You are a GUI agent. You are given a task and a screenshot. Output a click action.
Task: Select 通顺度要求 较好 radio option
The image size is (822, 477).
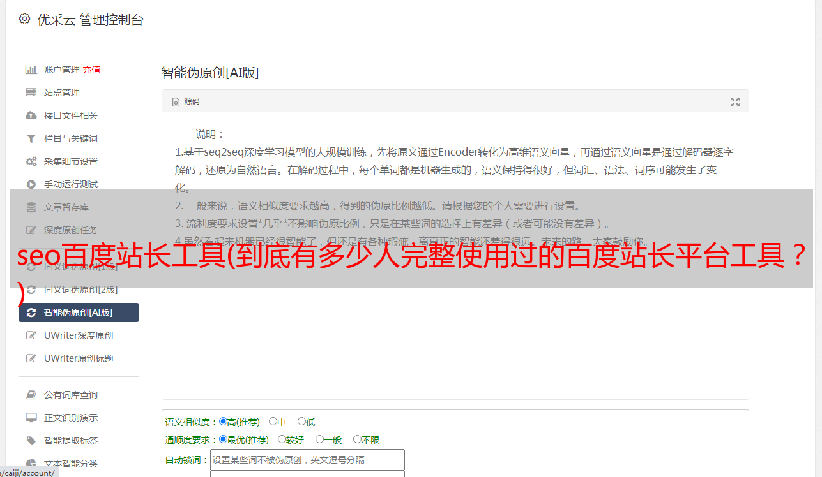(x=282, y=439)
